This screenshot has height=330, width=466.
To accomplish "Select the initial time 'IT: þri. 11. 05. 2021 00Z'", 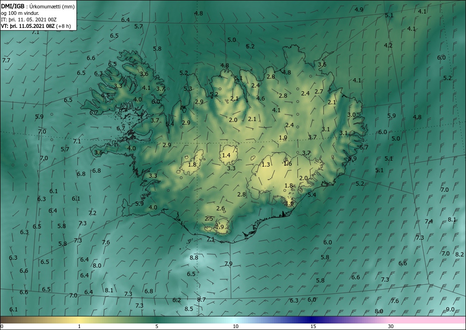I will (28, 20).
